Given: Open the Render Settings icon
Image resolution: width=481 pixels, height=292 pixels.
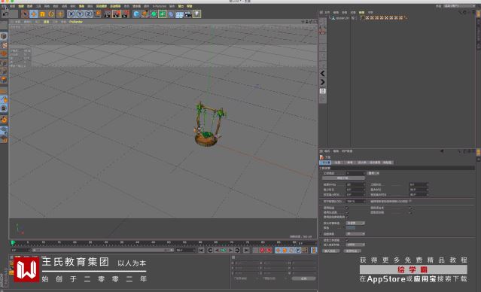Looking at the screenshot, I should tap(126, 14).
